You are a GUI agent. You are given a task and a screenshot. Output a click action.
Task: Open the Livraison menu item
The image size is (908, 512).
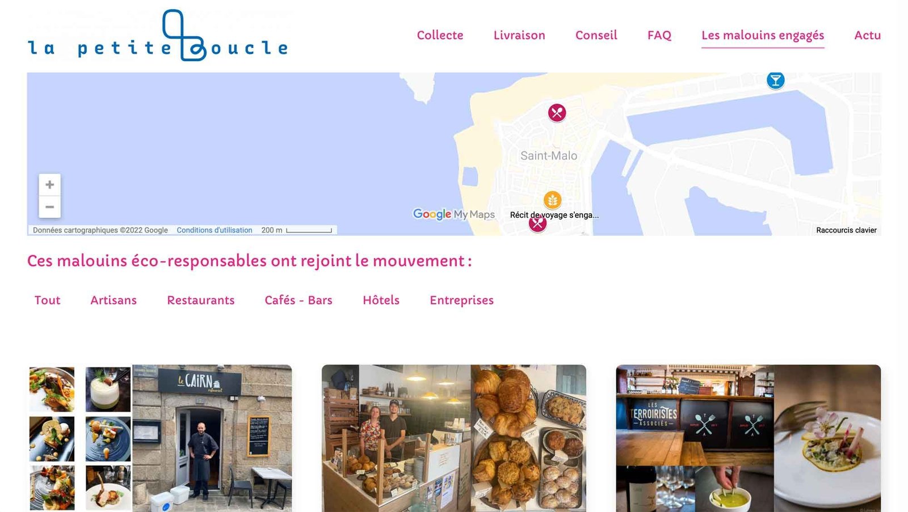pyautogui.click(x=519, y=35)
